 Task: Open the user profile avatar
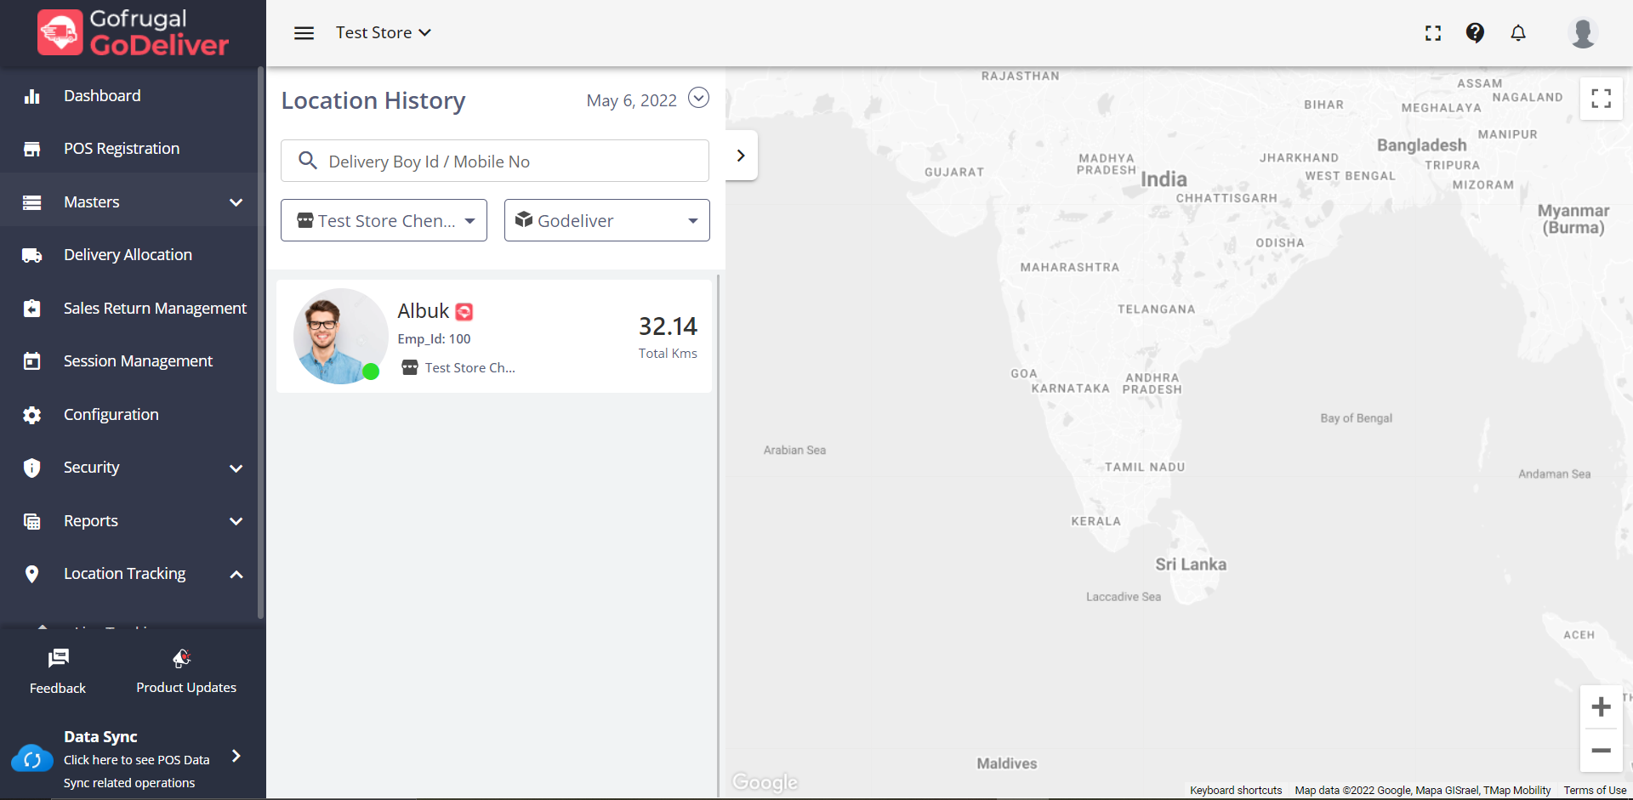[1583, 32]
